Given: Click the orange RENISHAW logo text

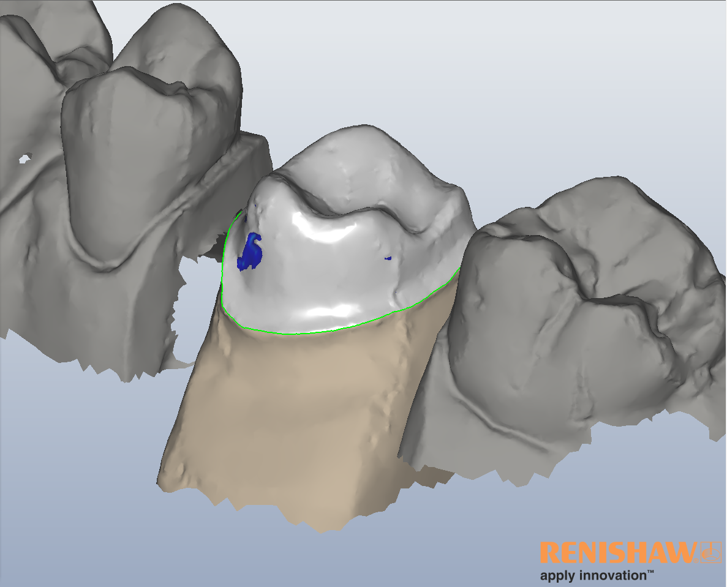Looking at the screenshot, I should click(x=619, y=553).
